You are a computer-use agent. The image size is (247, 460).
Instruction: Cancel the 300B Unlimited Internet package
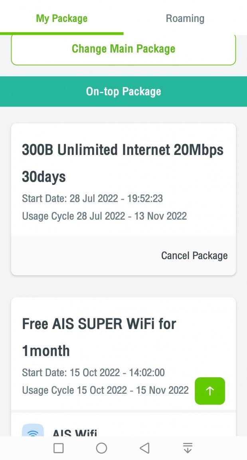point(194,256)
